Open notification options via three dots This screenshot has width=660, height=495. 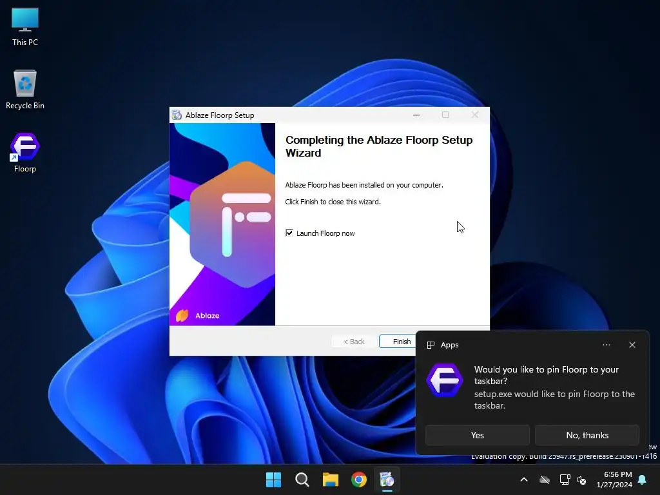coord(606,345)
